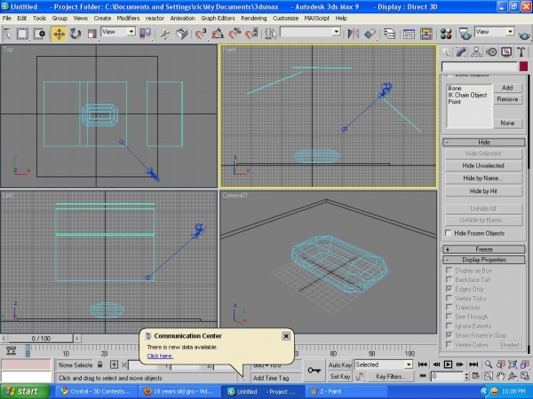Click the object color swatch
This screenshot has width=533, height=399.
523,66
